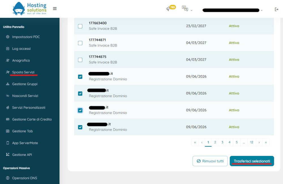Open the language translation selector icon
283x184 pixels.
coord(185,8)
